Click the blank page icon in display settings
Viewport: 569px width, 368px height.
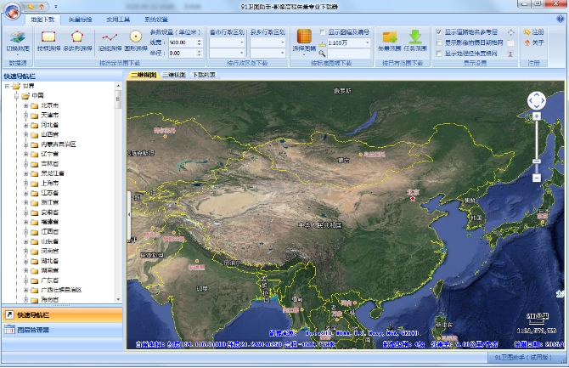[510, 42]
